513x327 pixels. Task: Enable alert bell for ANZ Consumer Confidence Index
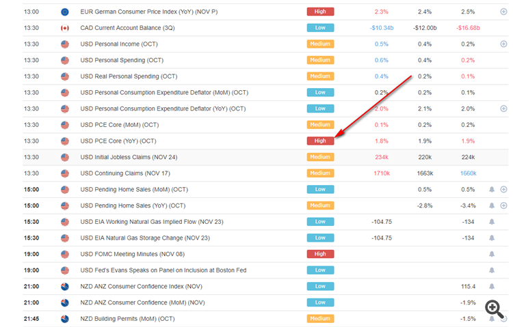coord(491,286)
